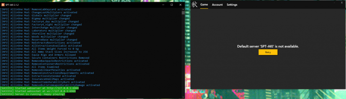Click the 'AllExtractionsAvailable activated' log line
This screenshot has height=99, width=346.
(x=41, y=46)
